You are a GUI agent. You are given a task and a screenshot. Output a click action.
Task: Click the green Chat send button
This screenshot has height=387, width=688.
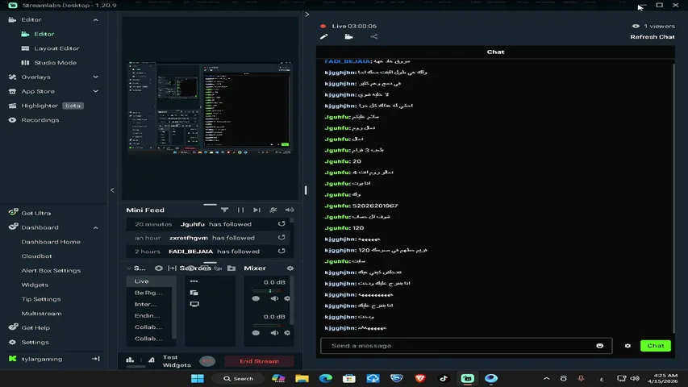[x=656, y=346]
